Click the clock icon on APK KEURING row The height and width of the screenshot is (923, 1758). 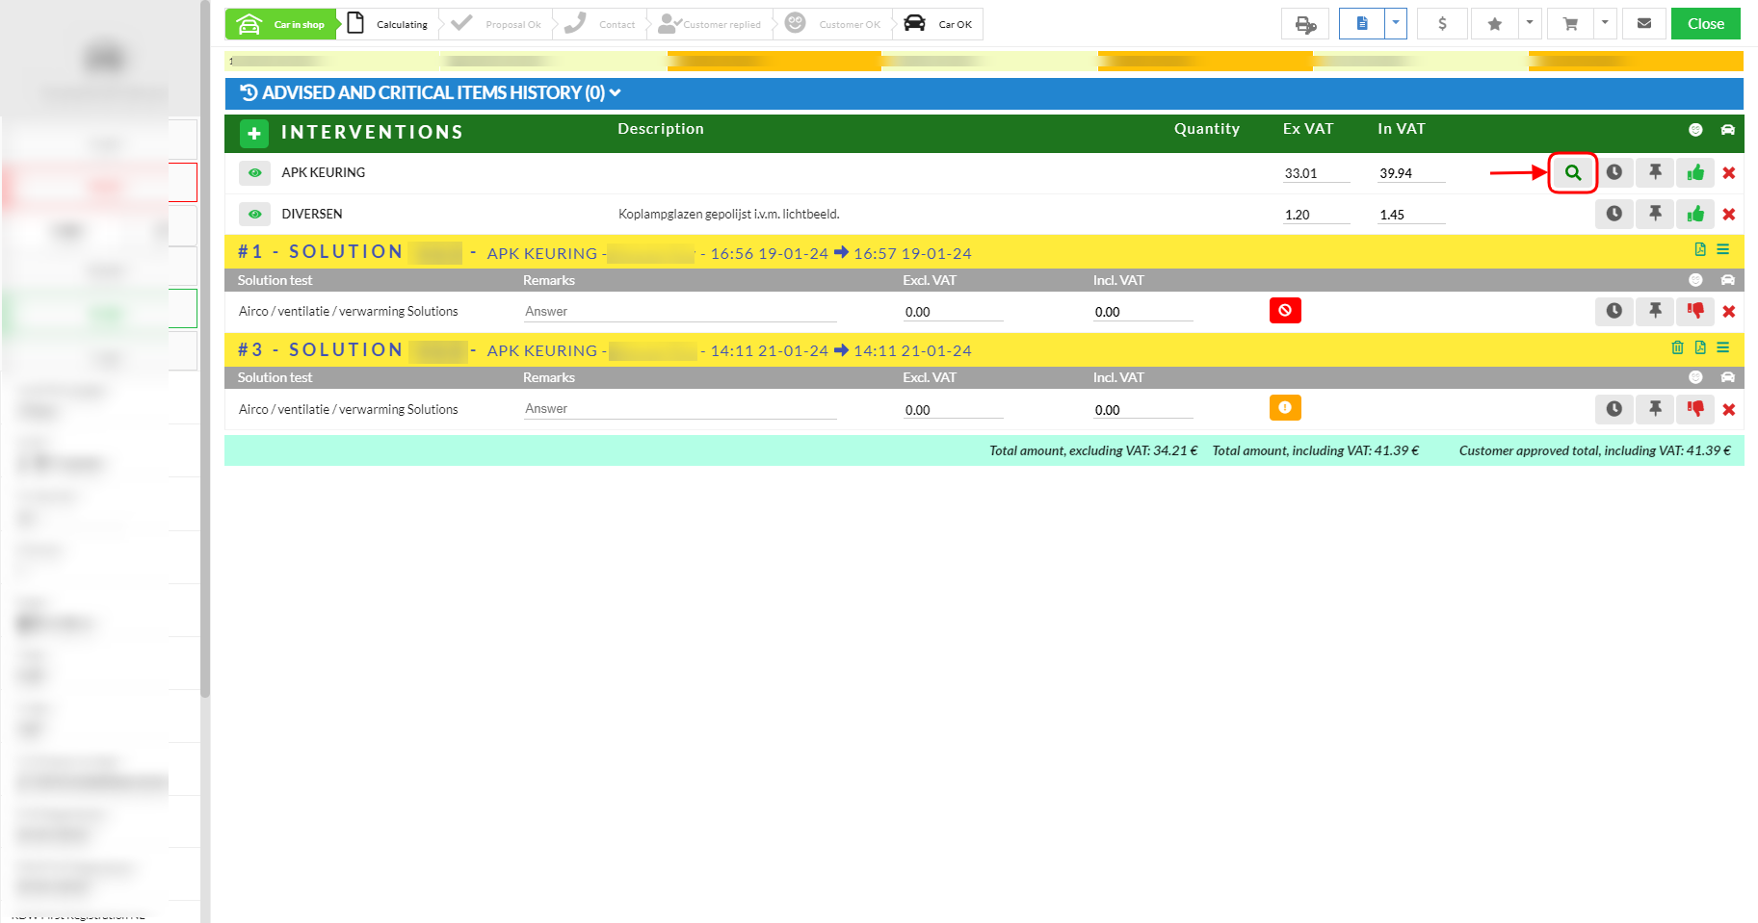pos(1614,173)
